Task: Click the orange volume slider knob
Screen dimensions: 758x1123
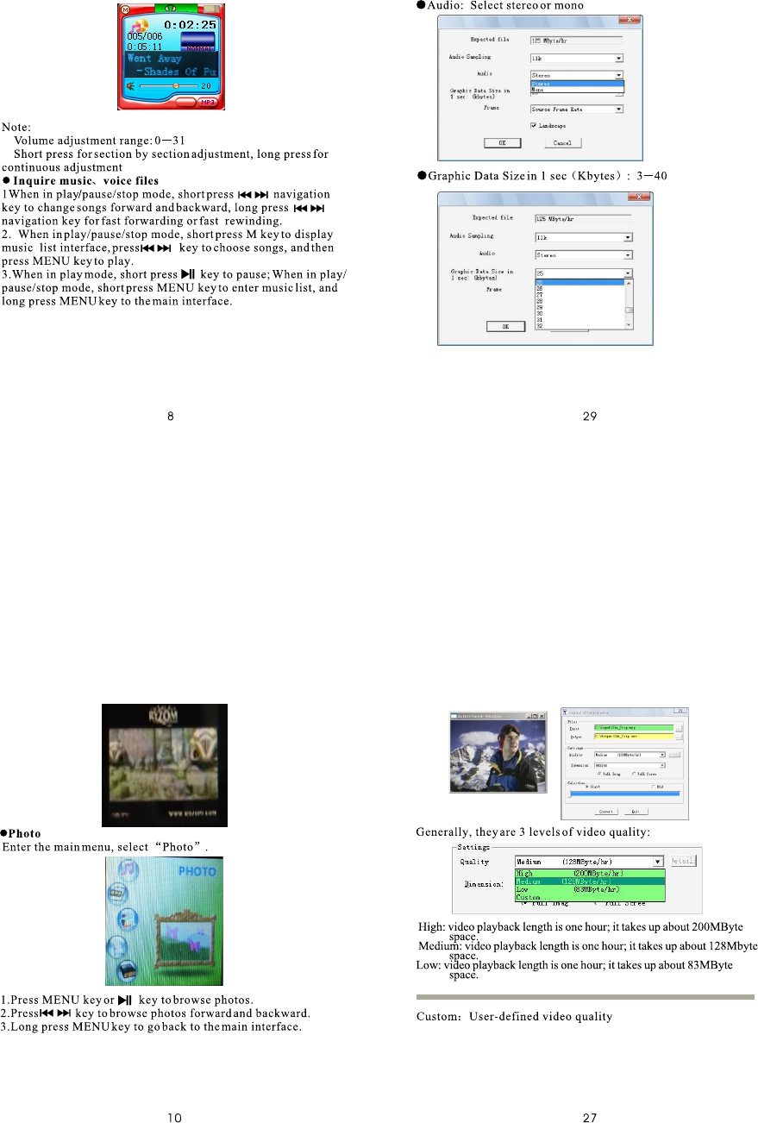Action: pyautogui.click(x=176, y=85)
